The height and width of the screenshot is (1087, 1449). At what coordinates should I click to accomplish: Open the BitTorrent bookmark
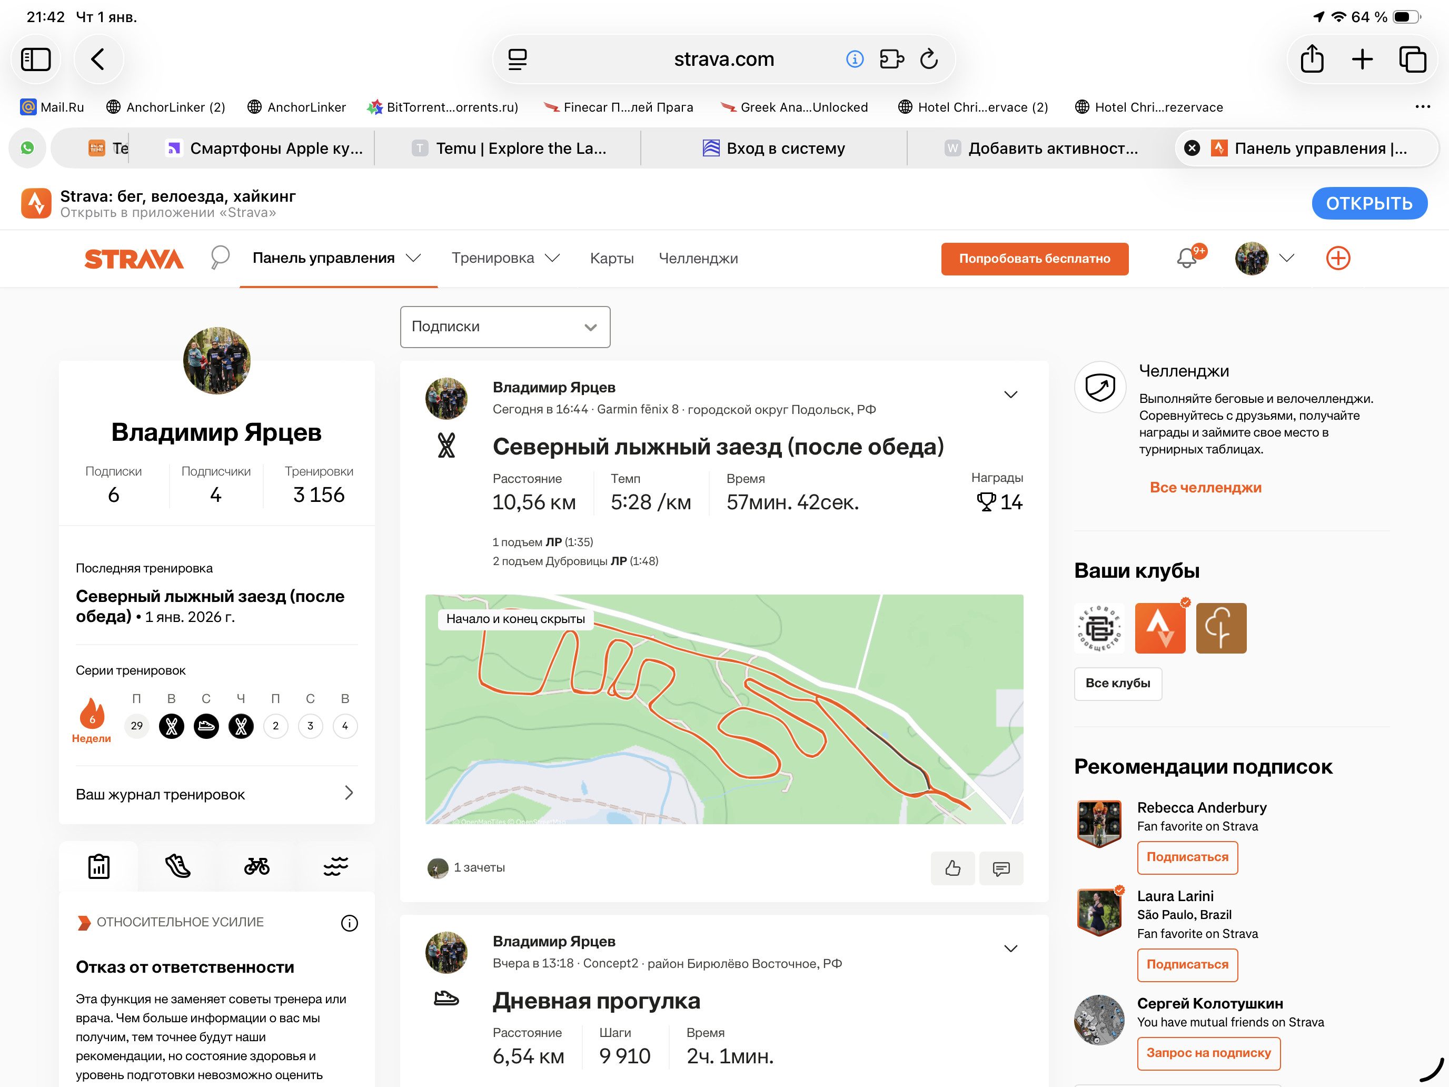point(443,107)
